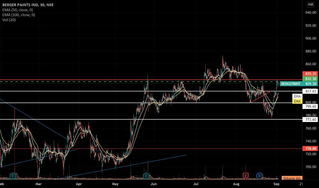319x188 pixels.
Task: Click the 700.00 price scale value
Action: tap(311, 167)
